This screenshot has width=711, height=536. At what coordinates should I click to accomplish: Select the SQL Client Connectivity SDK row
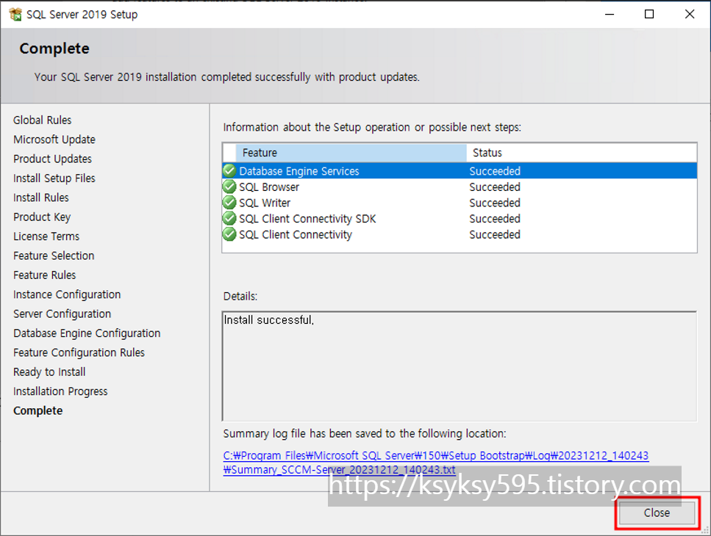pos(460,218)
